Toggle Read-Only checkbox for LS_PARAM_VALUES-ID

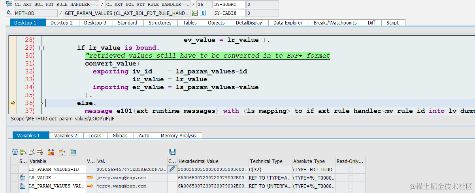351,169
